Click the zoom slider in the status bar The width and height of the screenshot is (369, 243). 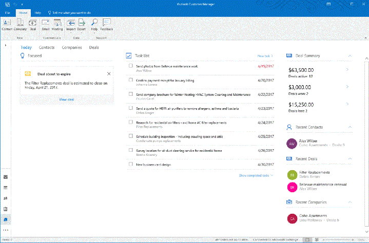pos(338,240)
